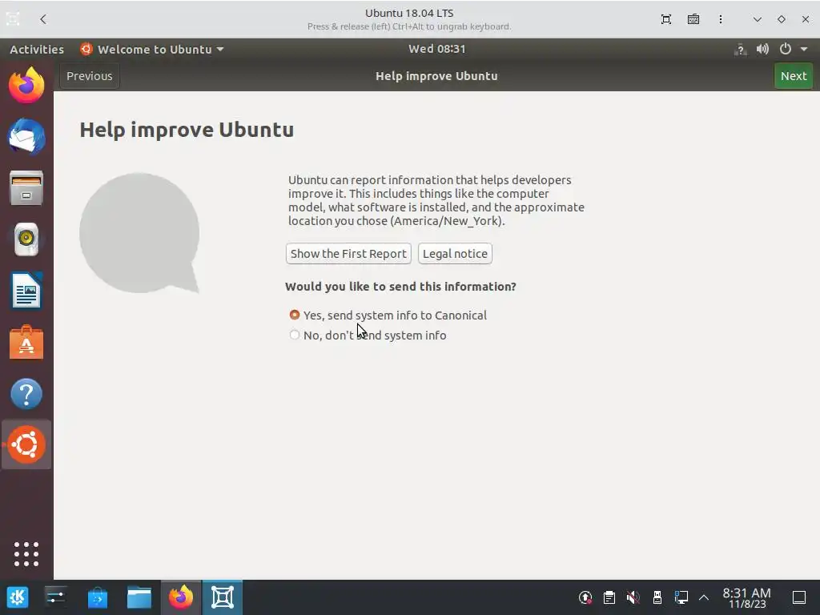Click the Welcome to Ubuntu dock icon
The width and height of the screenshot is (820, 615).
click(x=26, y=444)
